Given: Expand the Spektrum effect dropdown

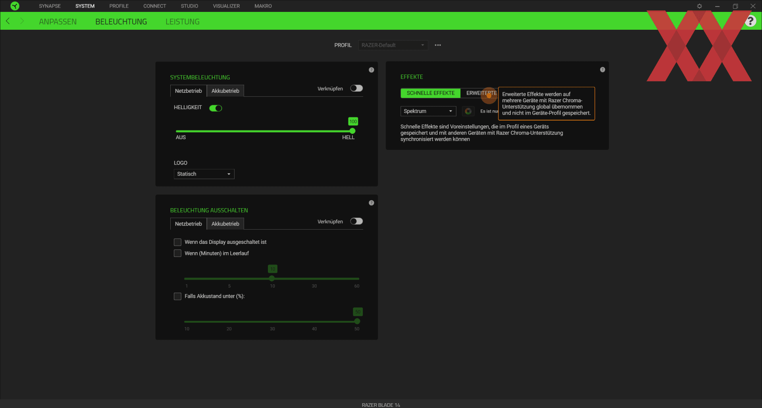Looking at the screenshot, I should click(428, 111).
